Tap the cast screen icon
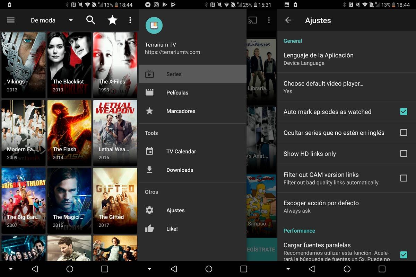This screenshot has width=416, height=277. click(253, 20)
